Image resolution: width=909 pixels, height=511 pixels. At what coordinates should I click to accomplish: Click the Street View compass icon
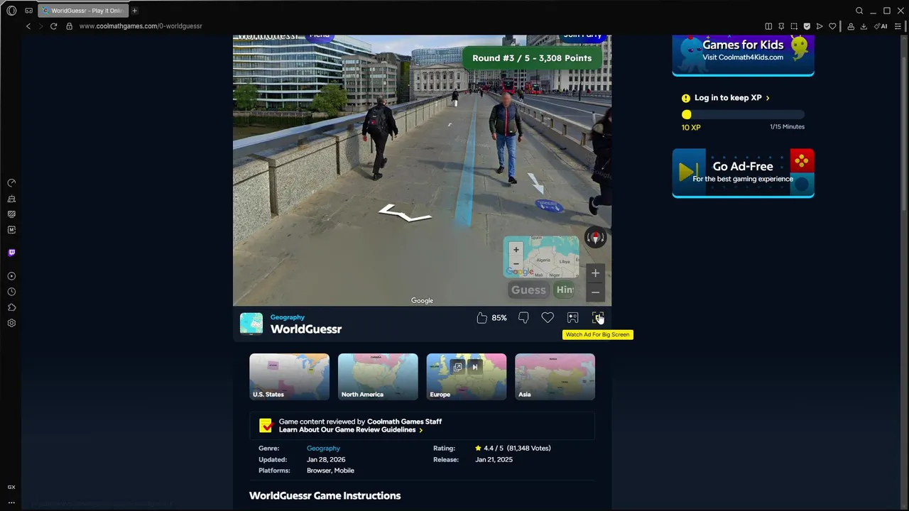[x=595, y=238]
